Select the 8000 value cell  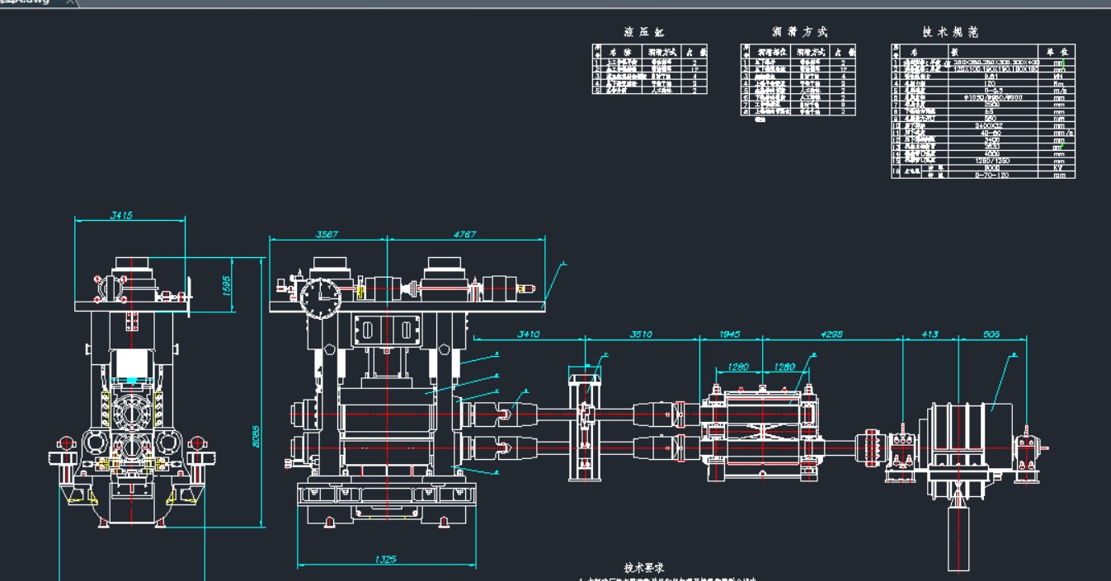tap(993, 167)
